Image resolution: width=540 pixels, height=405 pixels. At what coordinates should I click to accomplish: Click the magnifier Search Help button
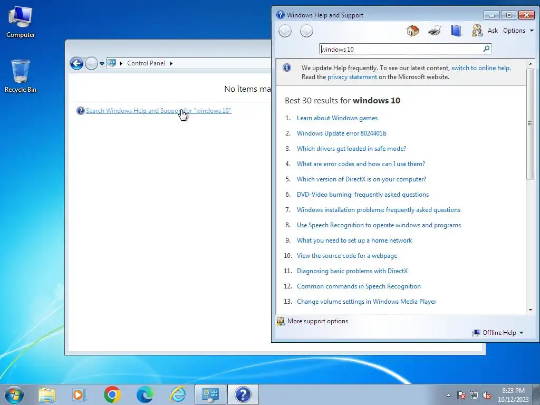pos(486,49)
